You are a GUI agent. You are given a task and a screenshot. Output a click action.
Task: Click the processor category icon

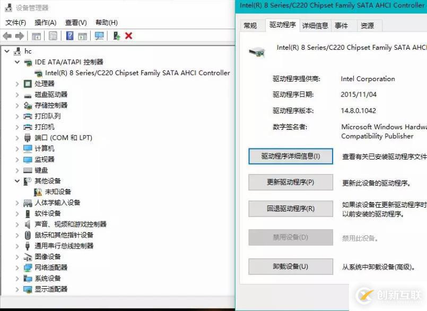(28, 84)
